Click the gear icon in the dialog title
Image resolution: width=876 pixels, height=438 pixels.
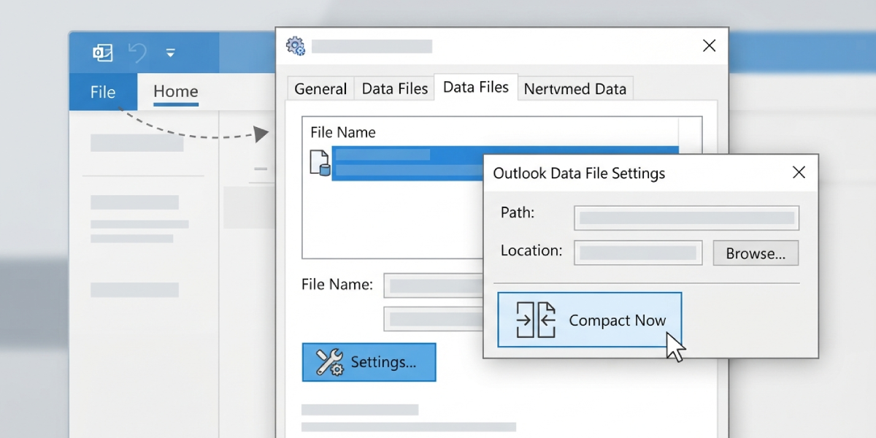(x=295, y=46)
